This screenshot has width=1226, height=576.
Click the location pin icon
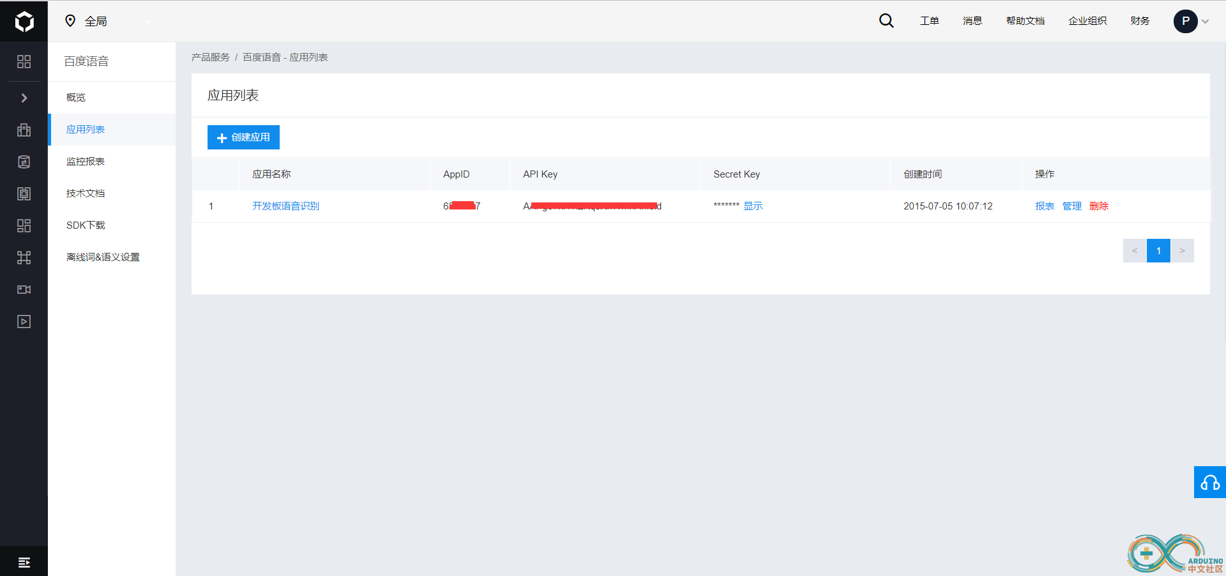(70, 20)
